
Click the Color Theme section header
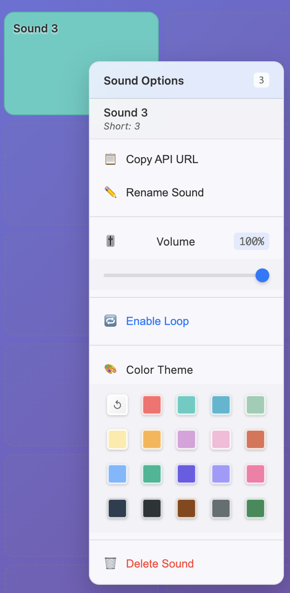pos(160,369)
